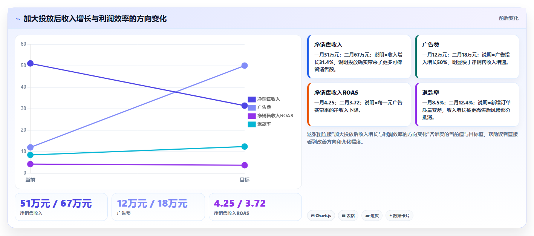The width and height of the screenshot is (534, 236).
Task: Open the 净销售收入 info card heading
Action: point(328,44)
